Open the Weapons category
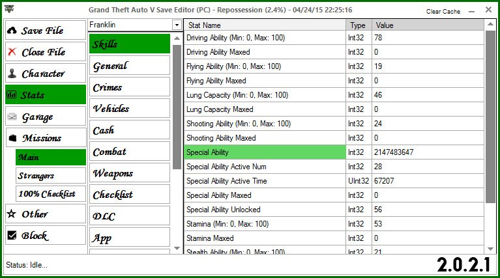 click(130, 173)
